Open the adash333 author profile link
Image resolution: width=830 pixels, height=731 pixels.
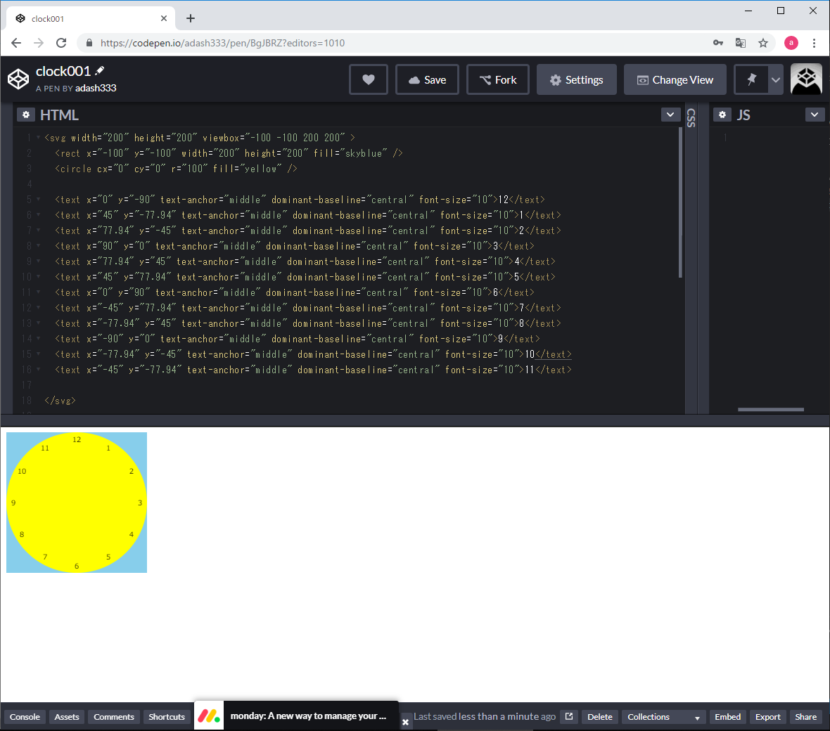96,88
